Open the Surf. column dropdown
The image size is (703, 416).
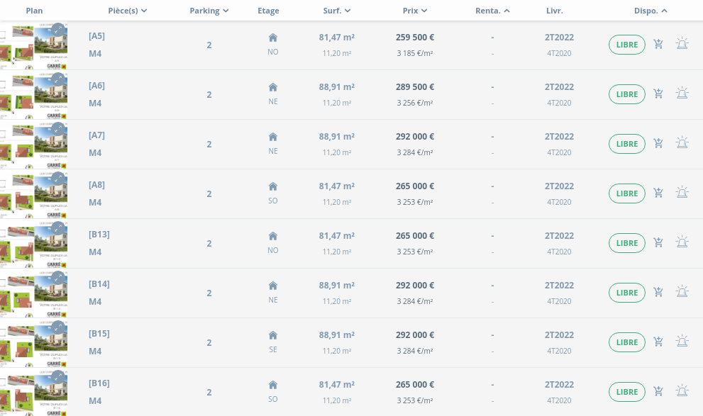tap(337, 11)
